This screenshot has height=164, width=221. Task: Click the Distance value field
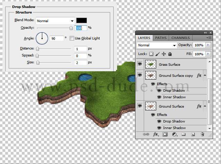click(x=81, y=49)
